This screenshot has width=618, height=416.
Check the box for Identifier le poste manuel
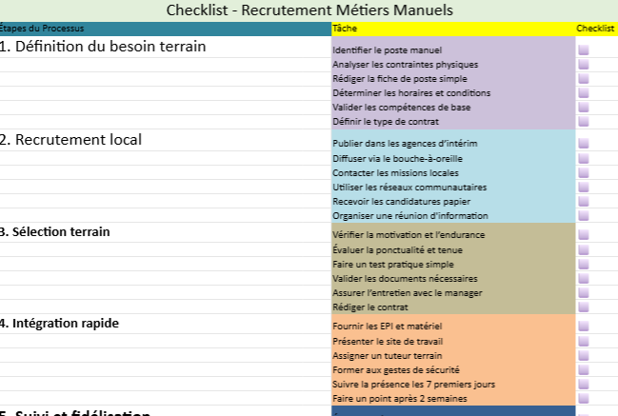[584, 50]
